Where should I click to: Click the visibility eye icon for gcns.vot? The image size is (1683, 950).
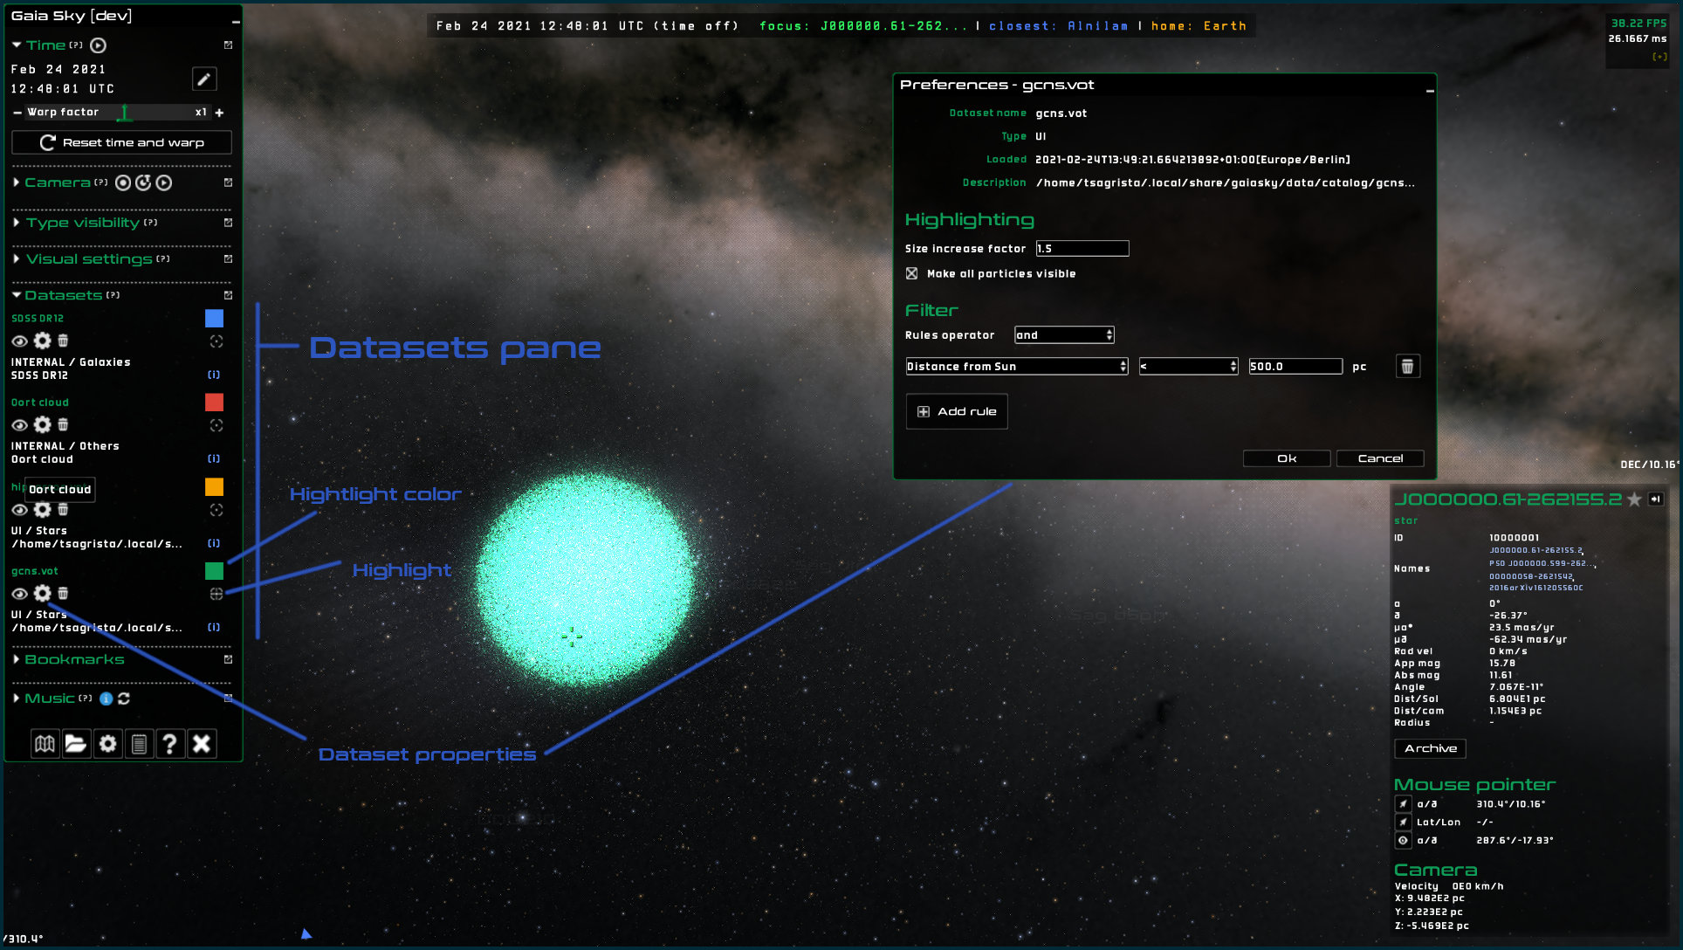pos(20,593)
